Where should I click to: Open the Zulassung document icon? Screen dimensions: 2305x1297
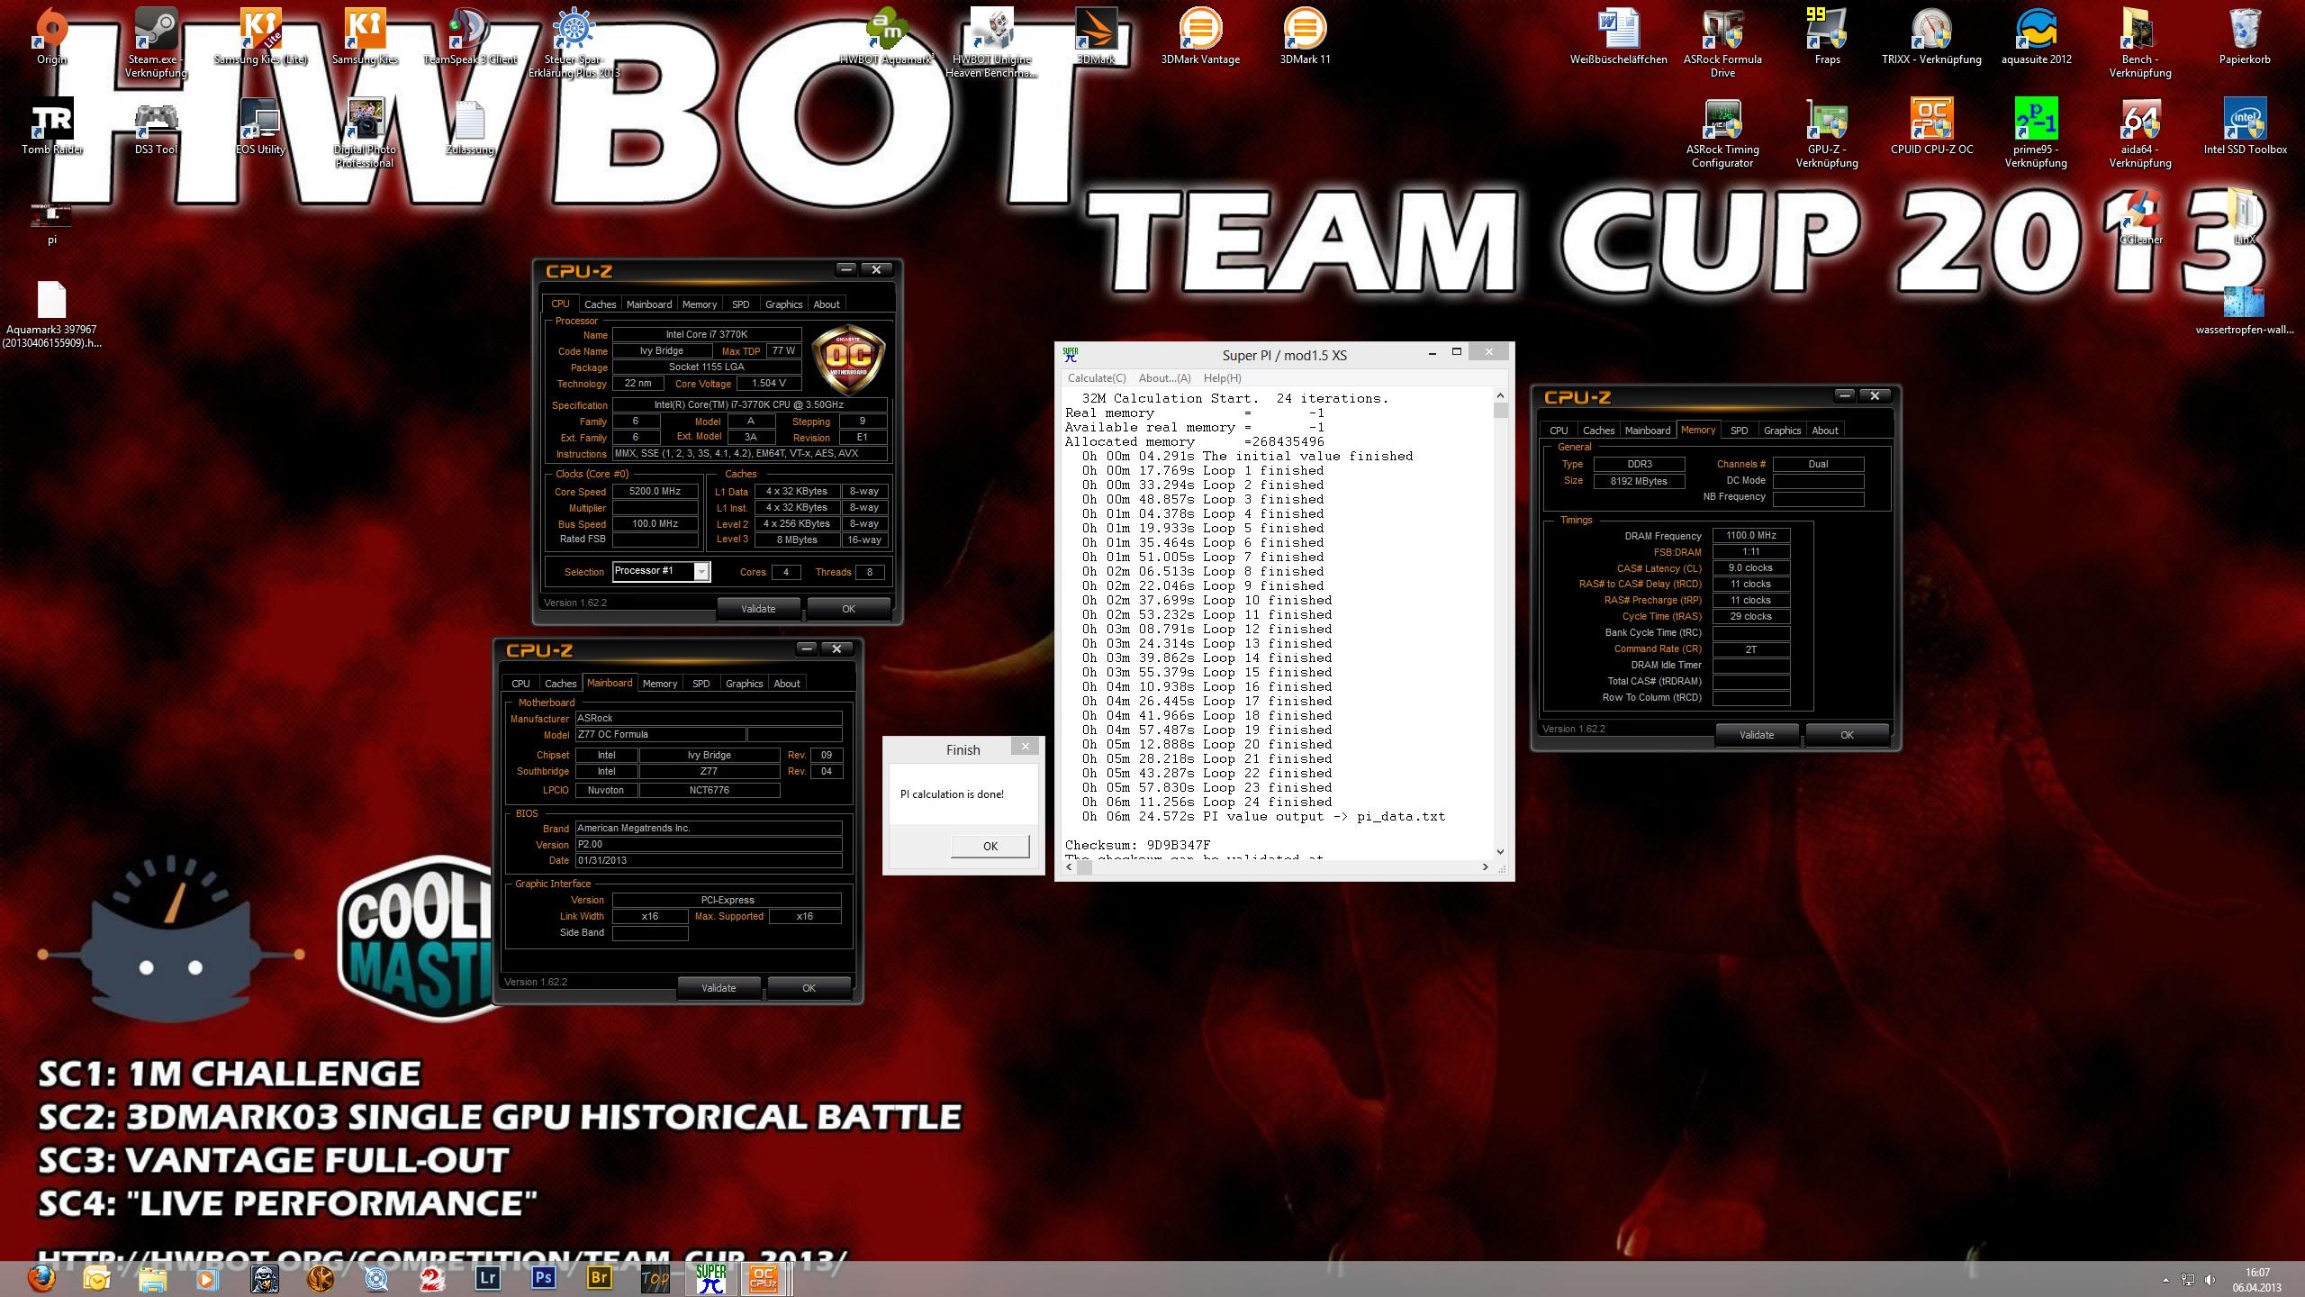(469, 126)
